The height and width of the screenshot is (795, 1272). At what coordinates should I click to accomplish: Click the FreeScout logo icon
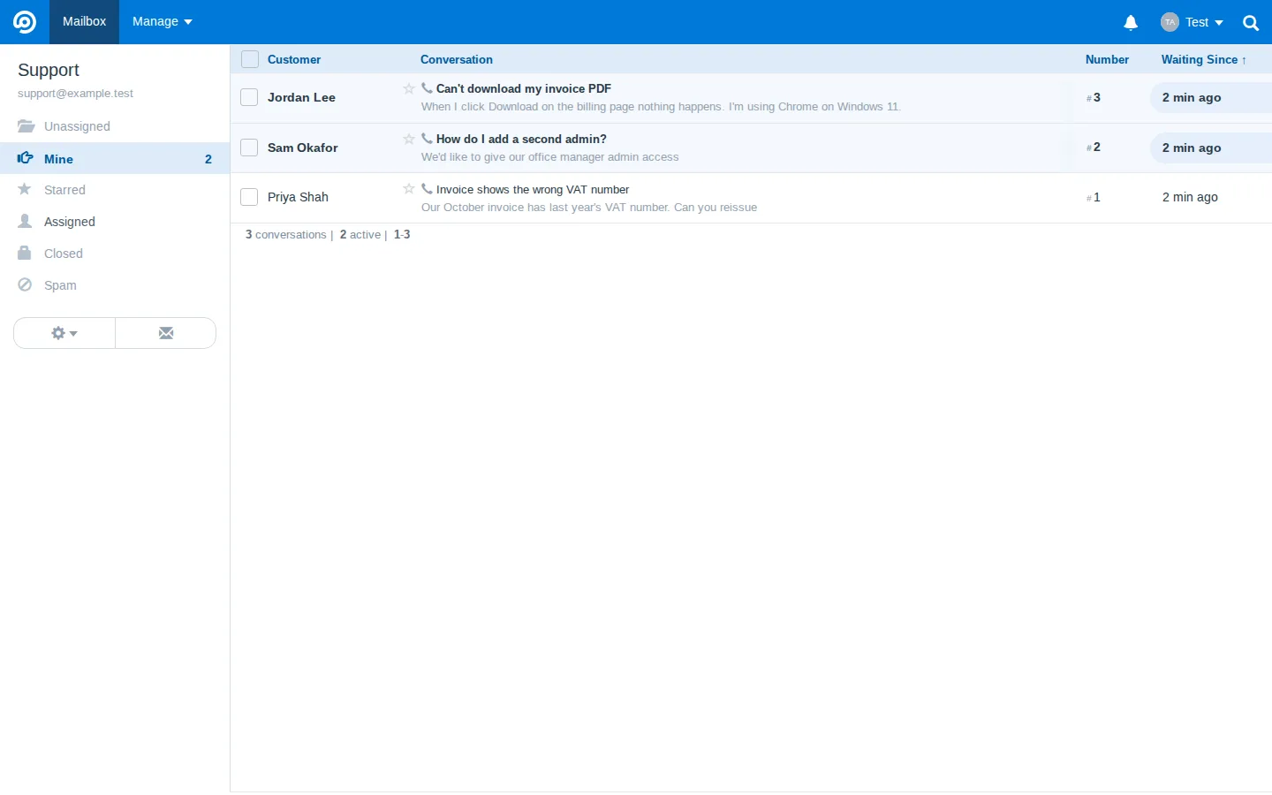pos(25,22)
